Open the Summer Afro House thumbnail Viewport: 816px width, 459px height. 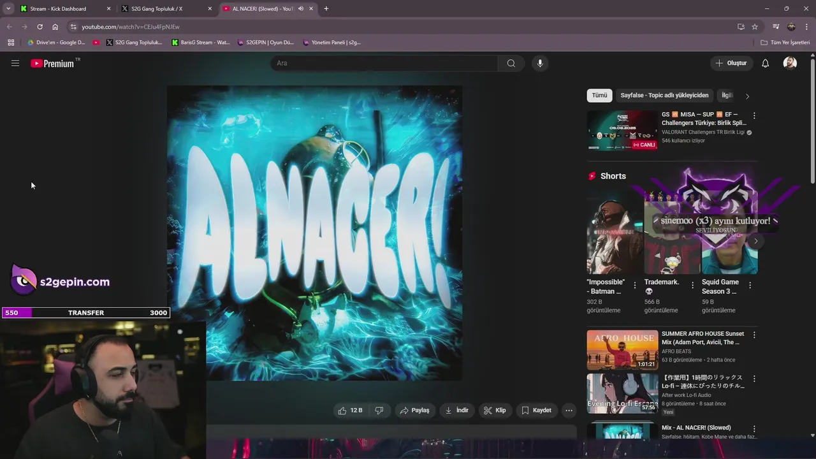622,350
